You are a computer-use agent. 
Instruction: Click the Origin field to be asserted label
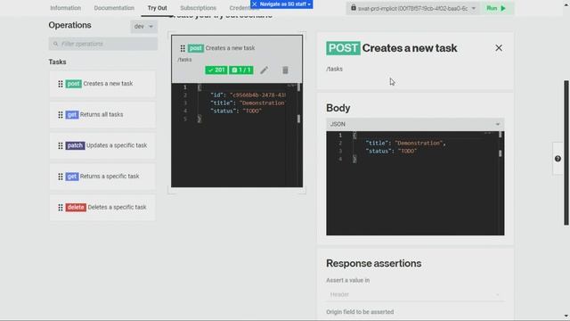point(360,312)
